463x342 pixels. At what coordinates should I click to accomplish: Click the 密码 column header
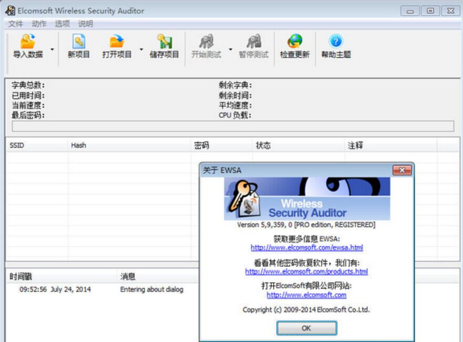222,145
